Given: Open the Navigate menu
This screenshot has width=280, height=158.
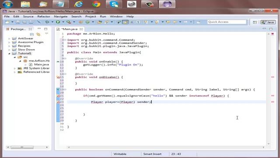Looking at the screenshot, I should (61, 17).
